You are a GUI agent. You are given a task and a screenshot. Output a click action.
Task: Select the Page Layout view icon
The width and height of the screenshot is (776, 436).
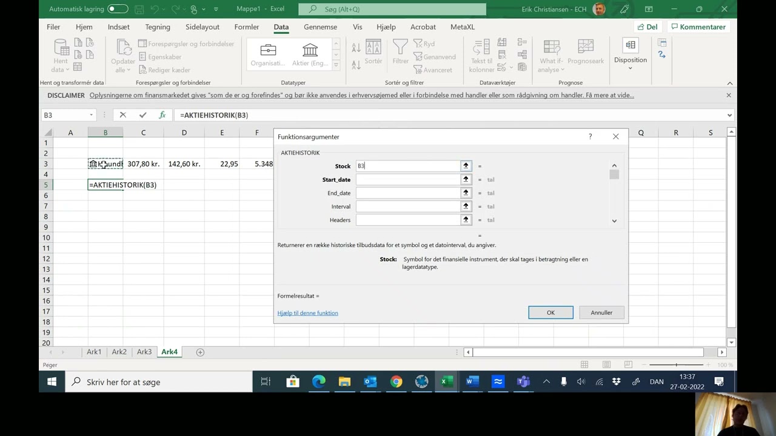click(606, 365)
